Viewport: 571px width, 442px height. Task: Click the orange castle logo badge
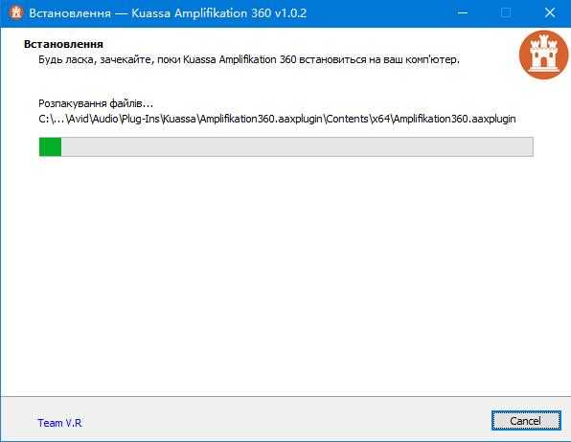click(x=543, y=55)
